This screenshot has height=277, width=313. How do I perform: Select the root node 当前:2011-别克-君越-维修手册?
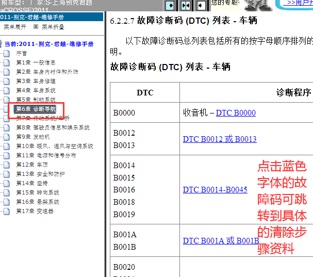(49, 44)
